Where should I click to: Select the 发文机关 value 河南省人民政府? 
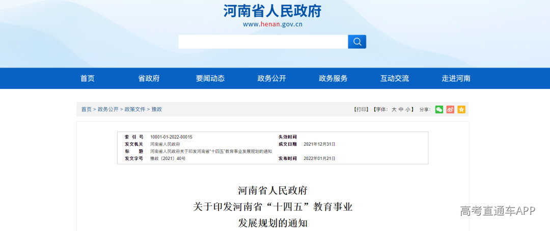coord(165,144)
